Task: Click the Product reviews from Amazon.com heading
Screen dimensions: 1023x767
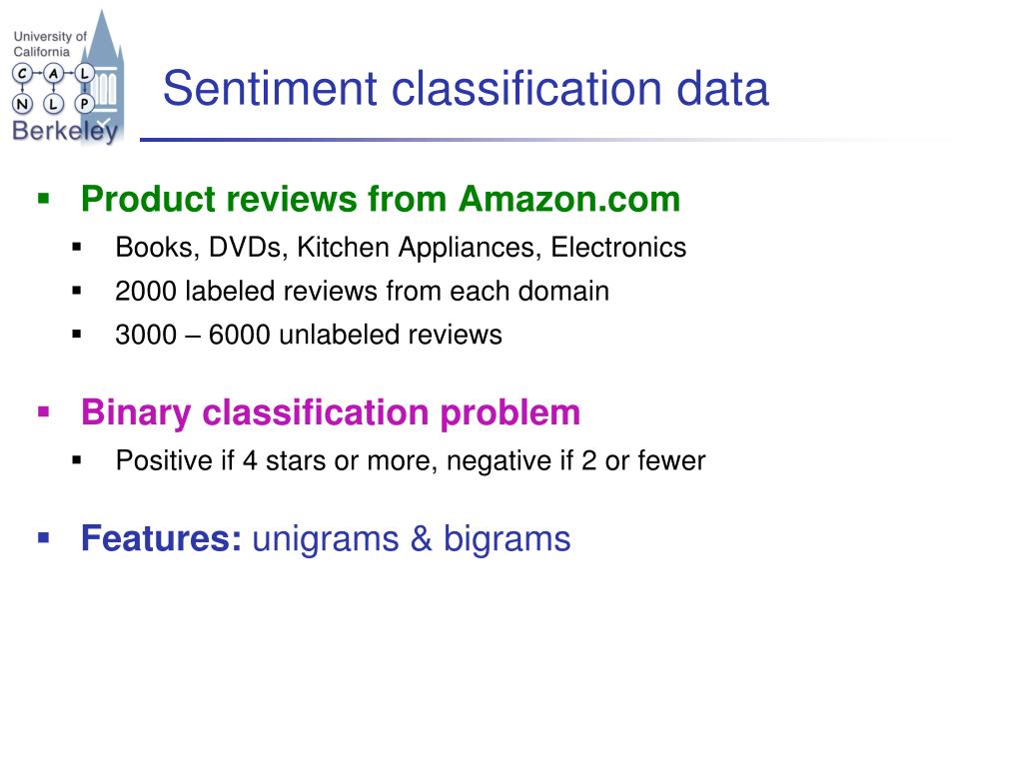Action: [381, 199]
